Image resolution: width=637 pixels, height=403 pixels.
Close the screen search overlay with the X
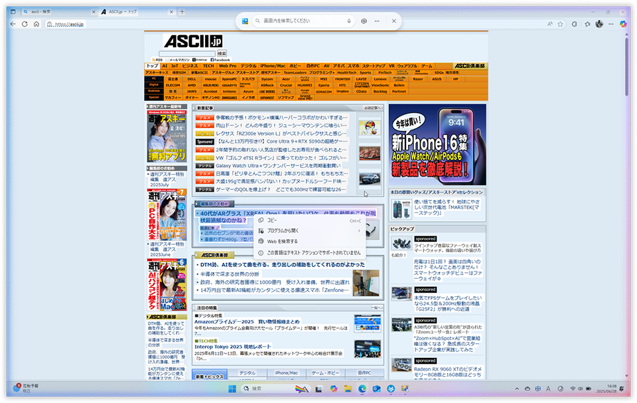pos(393,21)
